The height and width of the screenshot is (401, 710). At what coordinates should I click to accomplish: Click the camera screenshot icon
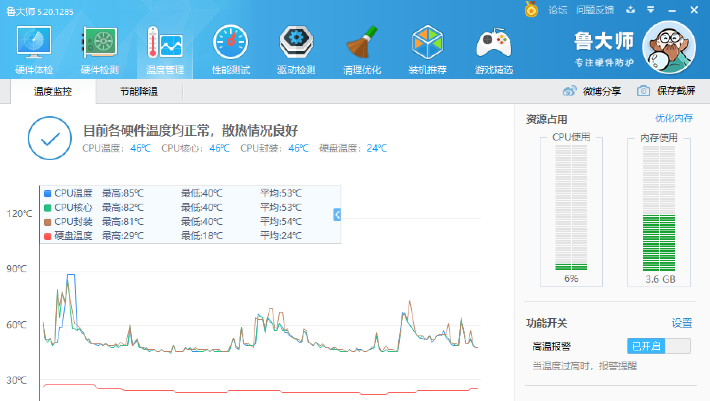click(643, 91)
